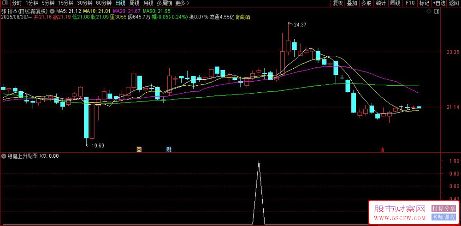Expand the 更多 period options
Image resolution: width=461 pixels, height=226 pixels.
click(182, 4)
